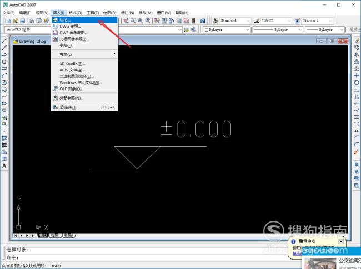361x269 pixels.
Task: Open the 窗口(W) menu
Action: (x=164, y=13)
